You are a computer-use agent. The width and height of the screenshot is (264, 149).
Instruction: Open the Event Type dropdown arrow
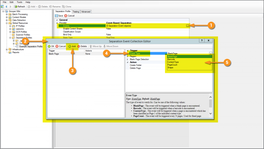click(x=211, y=53)
